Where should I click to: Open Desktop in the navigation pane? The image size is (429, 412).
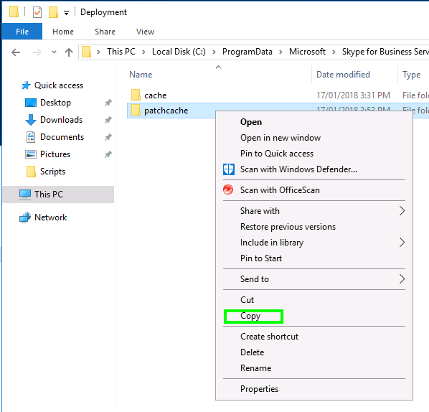[x=55, y=103]
